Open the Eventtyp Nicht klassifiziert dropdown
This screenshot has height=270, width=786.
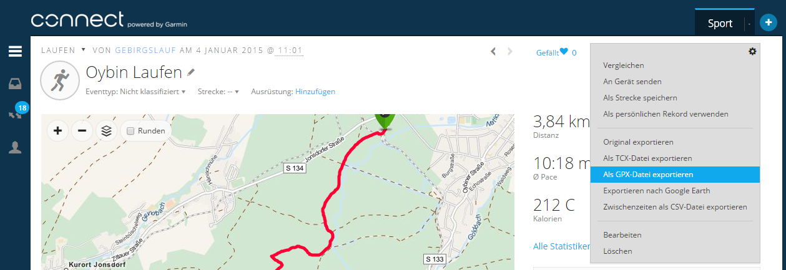click(x=135, y=92)
